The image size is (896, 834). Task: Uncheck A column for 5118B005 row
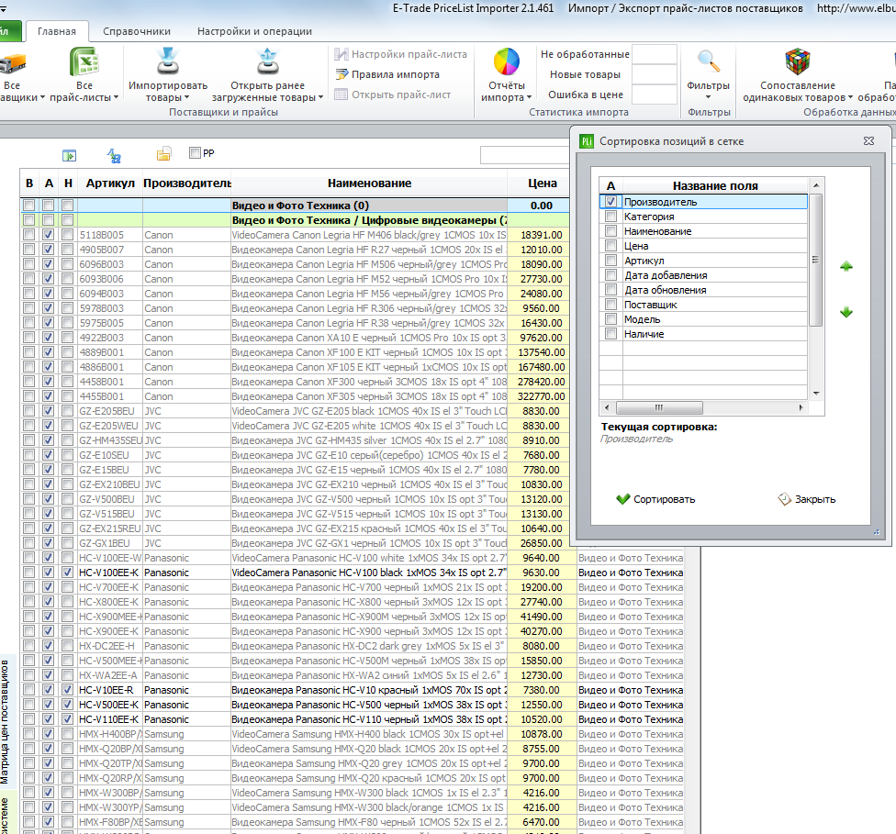pyautogui.click(x=48, y=235)
